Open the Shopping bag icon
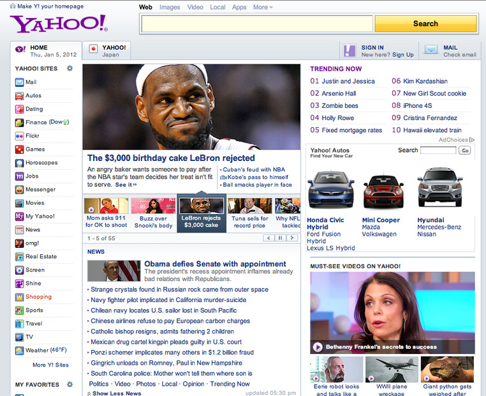The image size is (486, 396). (x=19, y=297)
